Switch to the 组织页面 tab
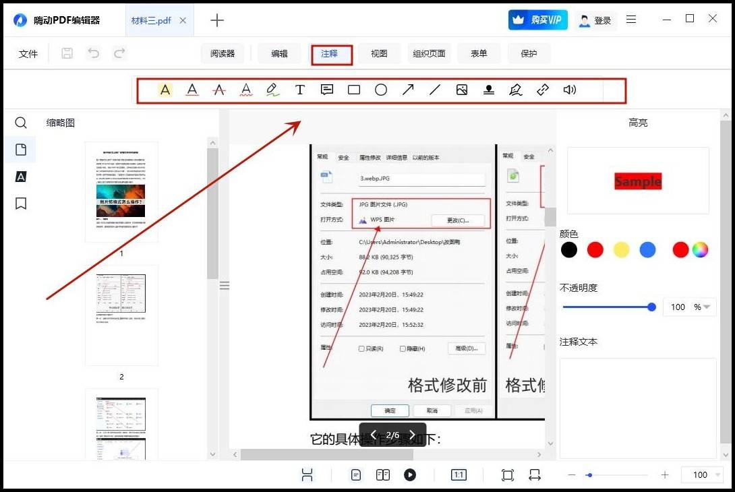735x492 pixels. (x=429, y=53)
